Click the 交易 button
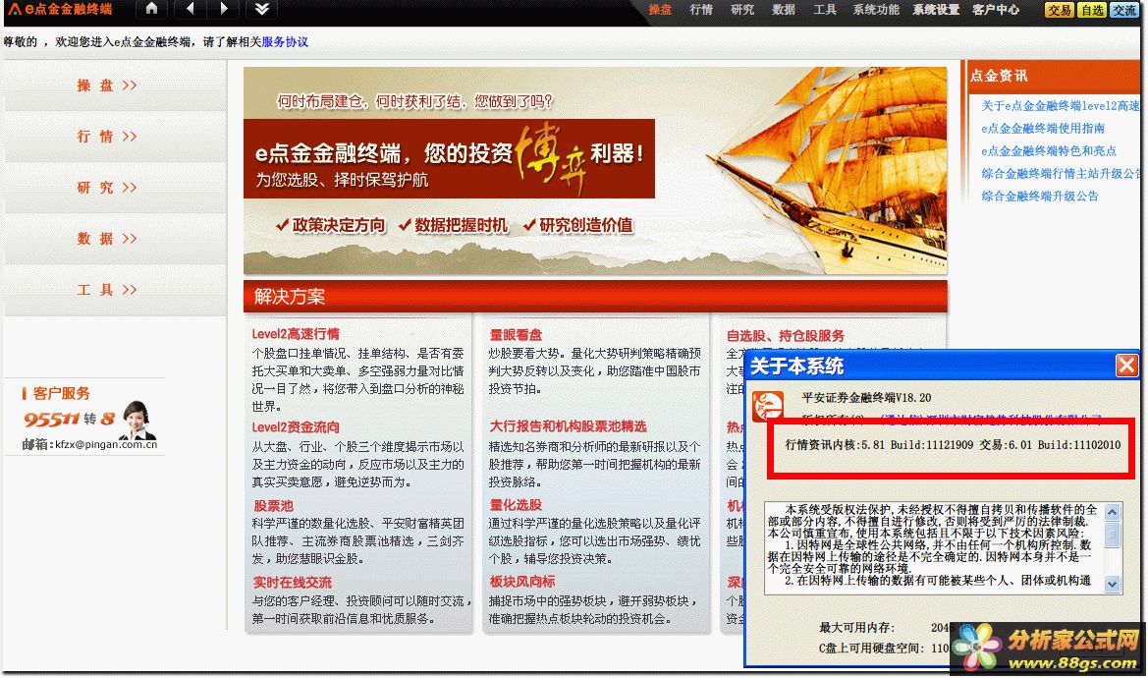1148x678 pixels. pyautogui.click(x=1059, y=10)
